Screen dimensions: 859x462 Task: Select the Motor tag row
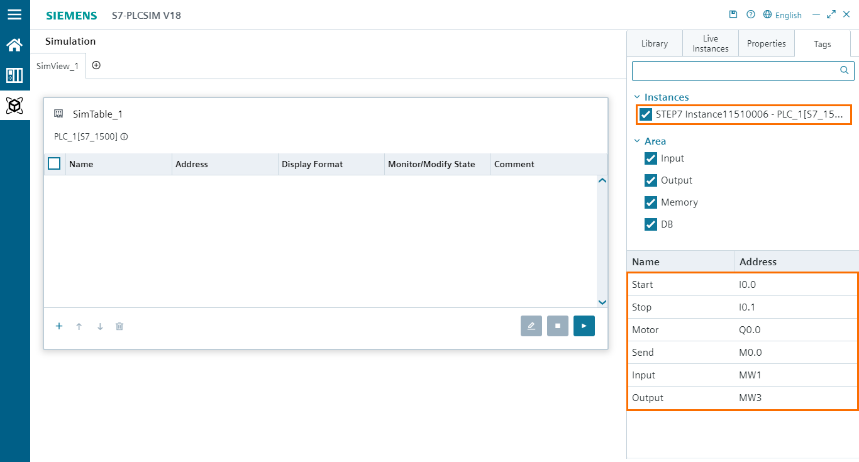click(743, 330)
